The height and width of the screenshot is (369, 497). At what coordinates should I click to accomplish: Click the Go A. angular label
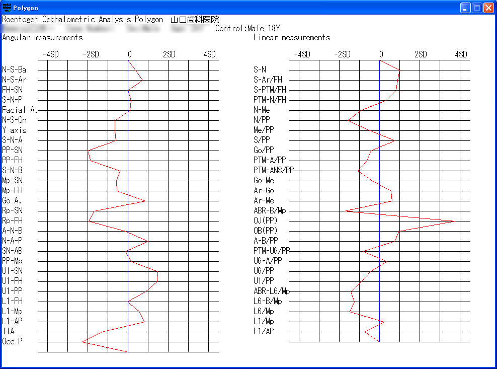[x=12, y=200]
